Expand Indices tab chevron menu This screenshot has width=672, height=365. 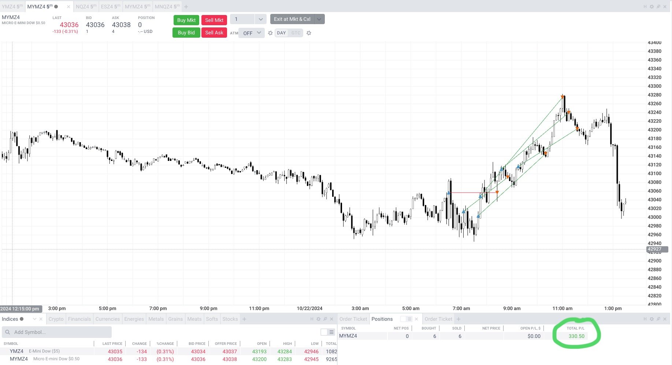click(34, 319)
